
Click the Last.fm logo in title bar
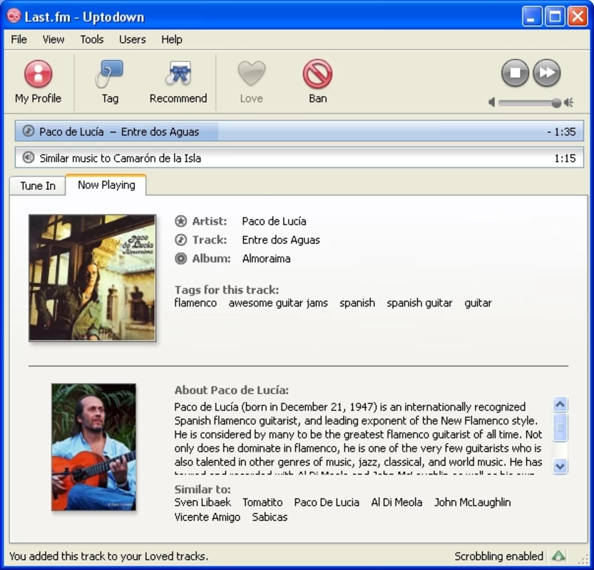tap(14, 16)
